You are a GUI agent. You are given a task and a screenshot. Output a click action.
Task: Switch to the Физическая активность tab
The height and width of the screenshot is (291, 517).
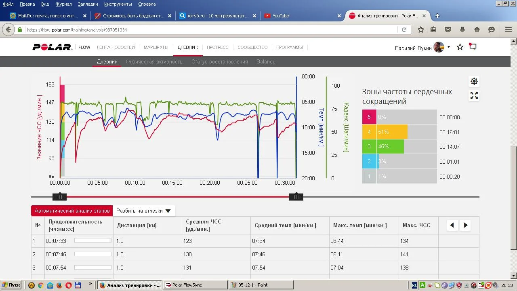[154, 62]
